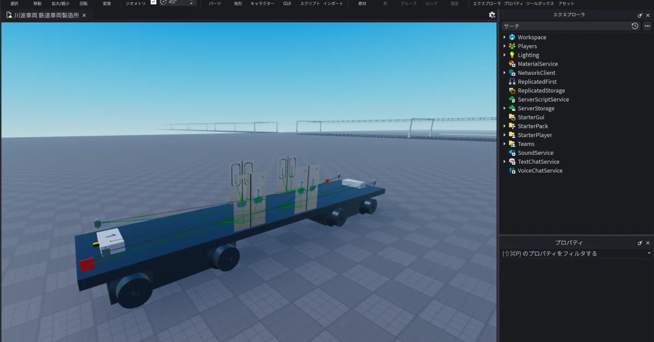654x342 pixels.
Task: Open the アセット manager
Action: tap(566, 3)
